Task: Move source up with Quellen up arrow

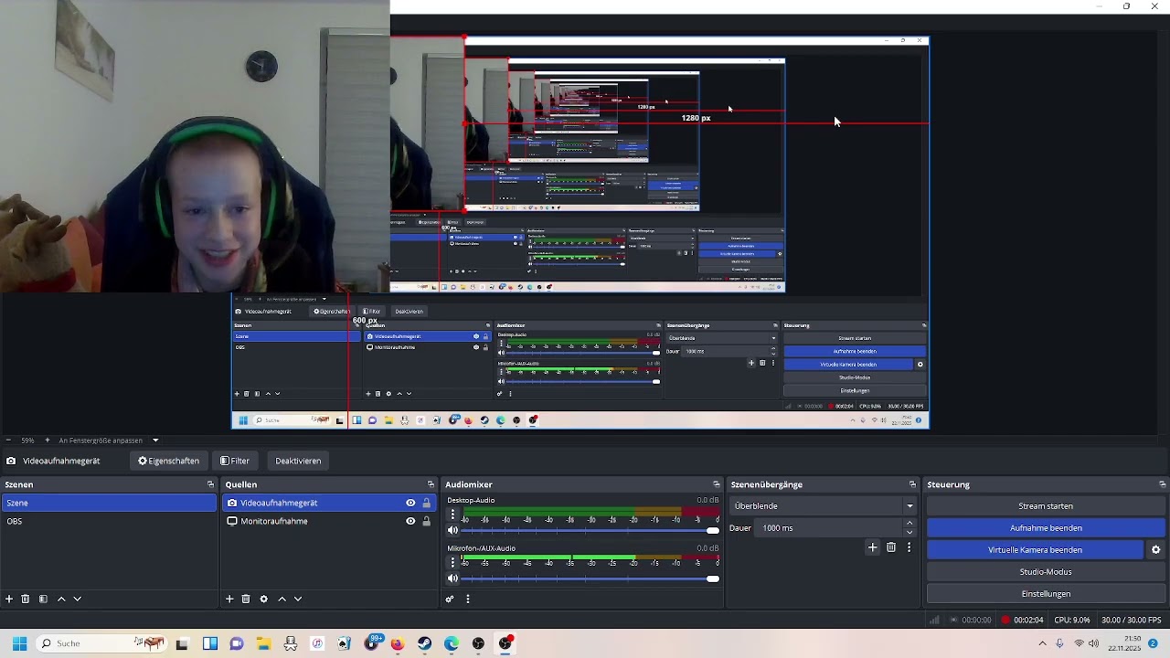Action: coord(282,599)
